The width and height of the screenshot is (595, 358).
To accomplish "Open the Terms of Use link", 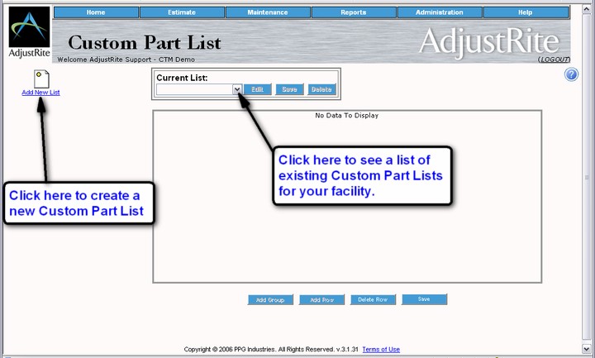I will click(x=381, y=349).
